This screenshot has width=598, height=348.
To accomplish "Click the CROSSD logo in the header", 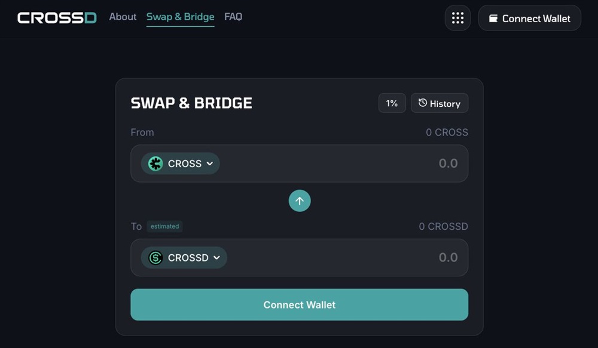I will coord(57,18).
